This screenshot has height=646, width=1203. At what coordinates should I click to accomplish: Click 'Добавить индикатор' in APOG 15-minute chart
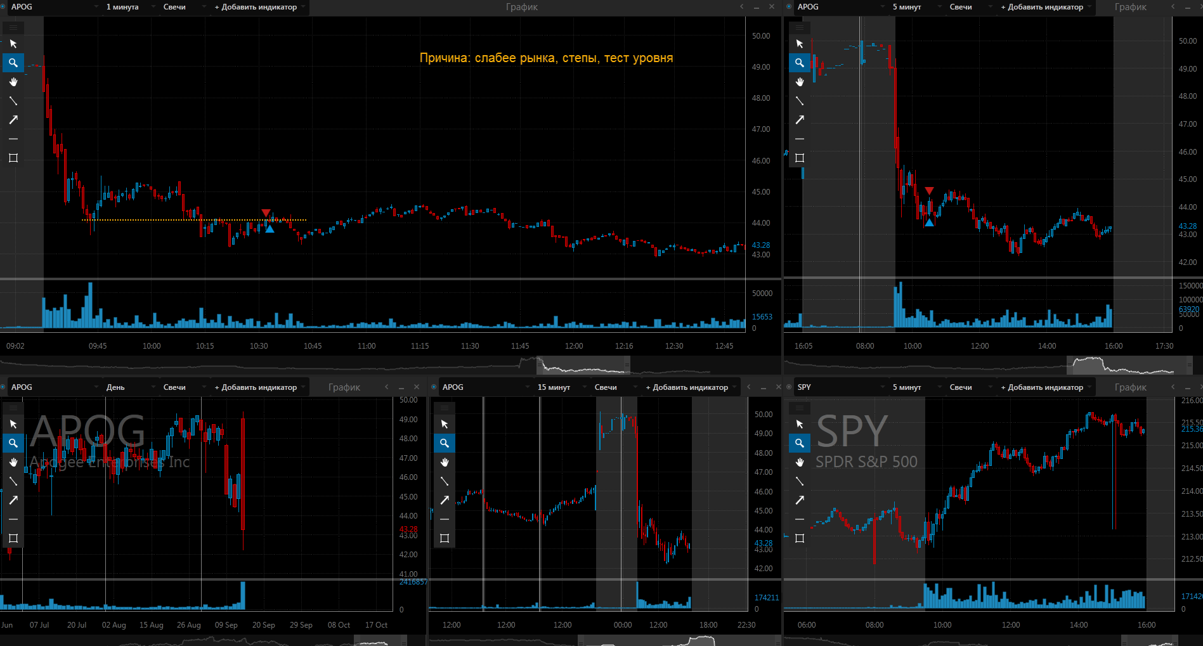[x=691, y=387]
